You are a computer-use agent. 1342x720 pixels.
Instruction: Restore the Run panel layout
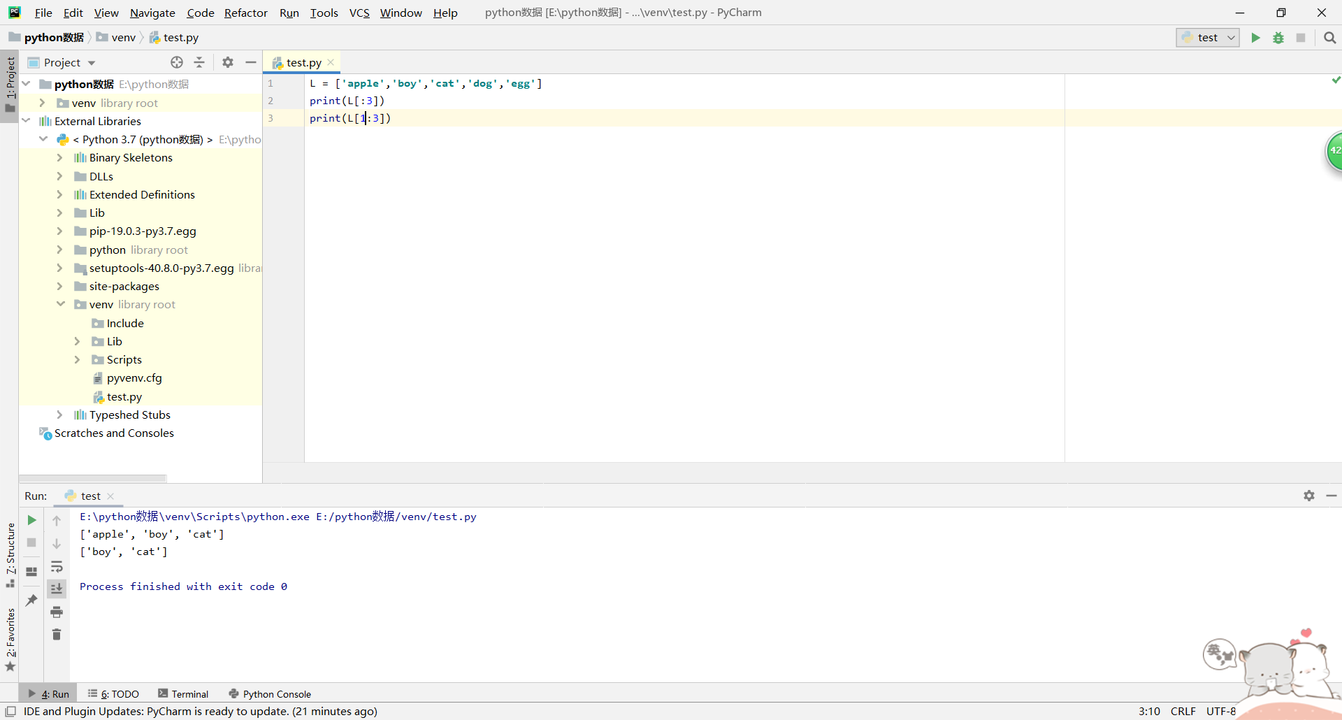coord(31,572)
